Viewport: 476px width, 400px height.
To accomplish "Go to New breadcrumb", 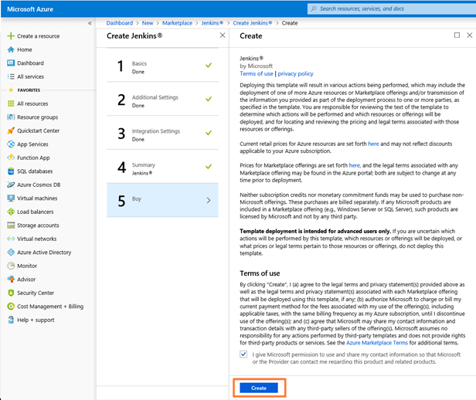I will 148,23.
